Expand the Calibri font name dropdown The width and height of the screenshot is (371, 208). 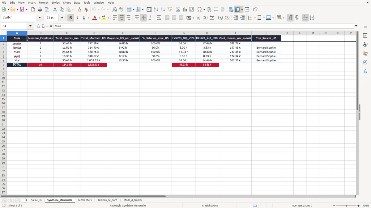coord(40,18)
